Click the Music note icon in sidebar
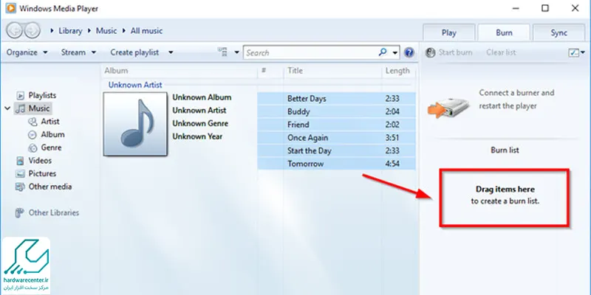Screen dimensions: 591x295 21,108
